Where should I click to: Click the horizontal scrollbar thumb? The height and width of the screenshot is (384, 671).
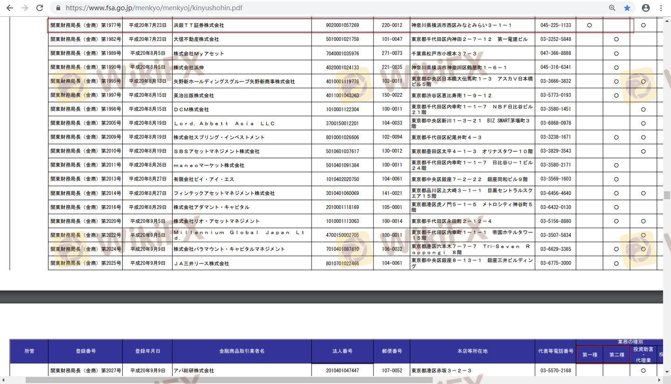point(228,380)
